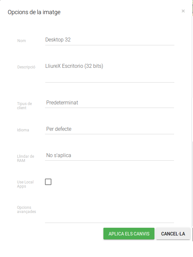
Task: Click the Idioma label
Action: coord(23,130)
